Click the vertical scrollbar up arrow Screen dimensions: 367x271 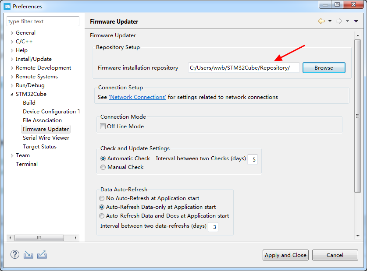[x=358, y=35]
